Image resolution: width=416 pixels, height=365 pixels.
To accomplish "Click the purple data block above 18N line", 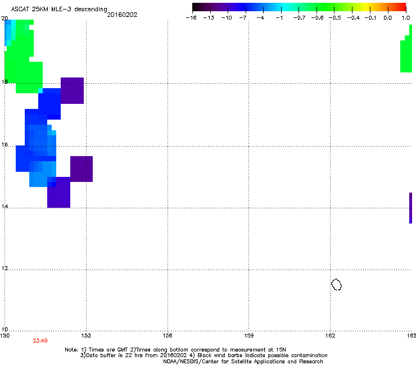I will point(72,90).
